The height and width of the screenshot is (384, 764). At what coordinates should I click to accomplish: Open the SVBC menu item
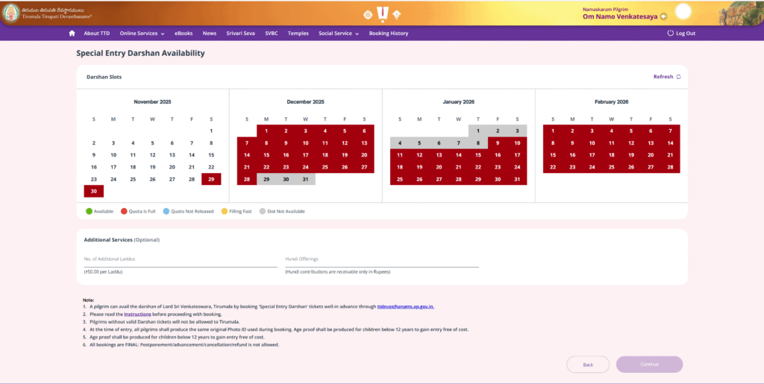272,33
